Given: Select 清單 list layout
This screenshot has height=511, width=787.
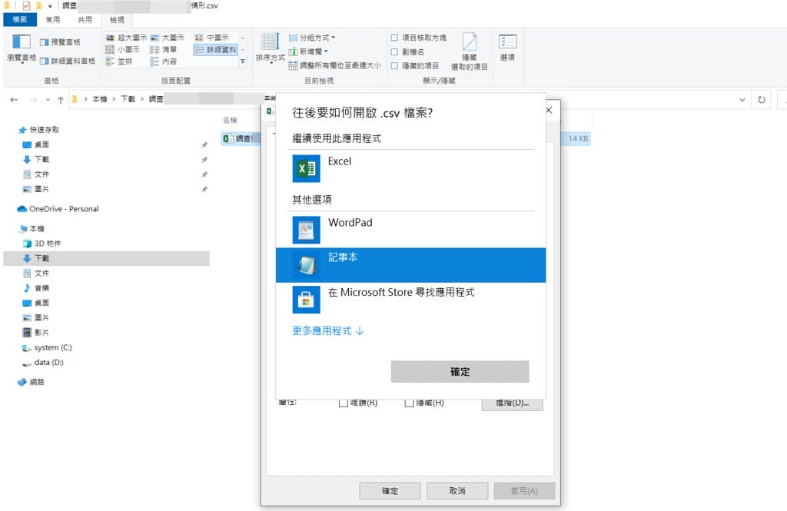Looking at the screenshot, I should click(164, 50).
